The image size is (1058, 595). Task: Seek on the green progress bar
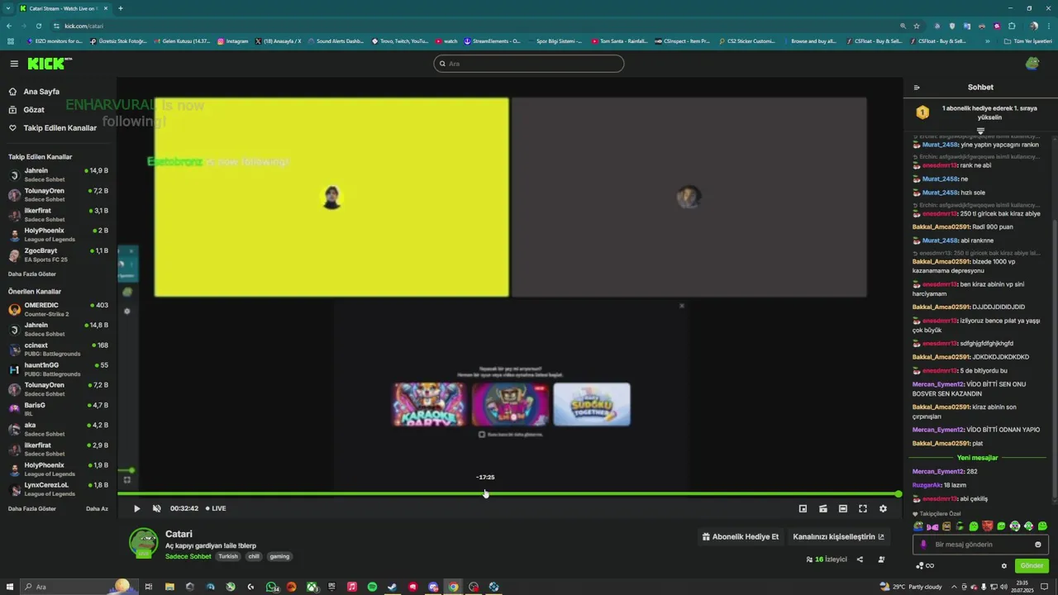coord(508,494)
